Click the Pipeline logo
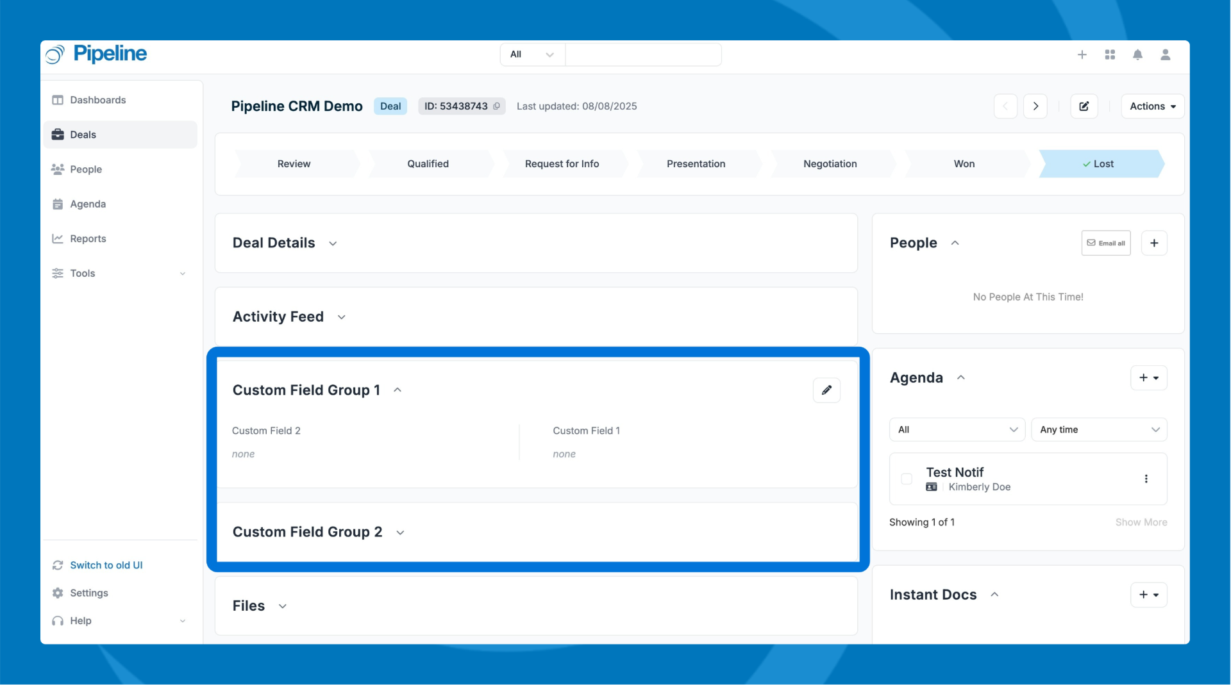The width and height of the screenshot is (1231, 685). tap(96, 54)
